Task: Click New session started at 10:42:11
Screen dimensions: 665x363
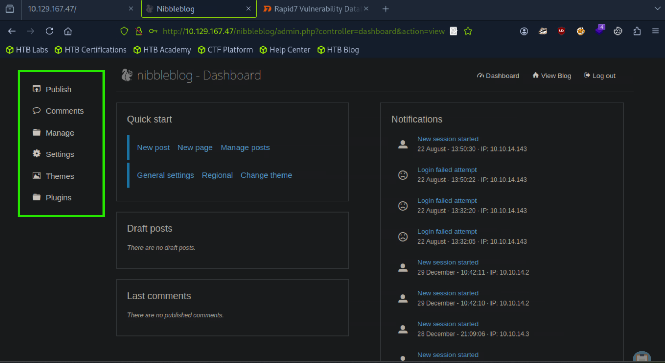Action: tap(448, 262)
